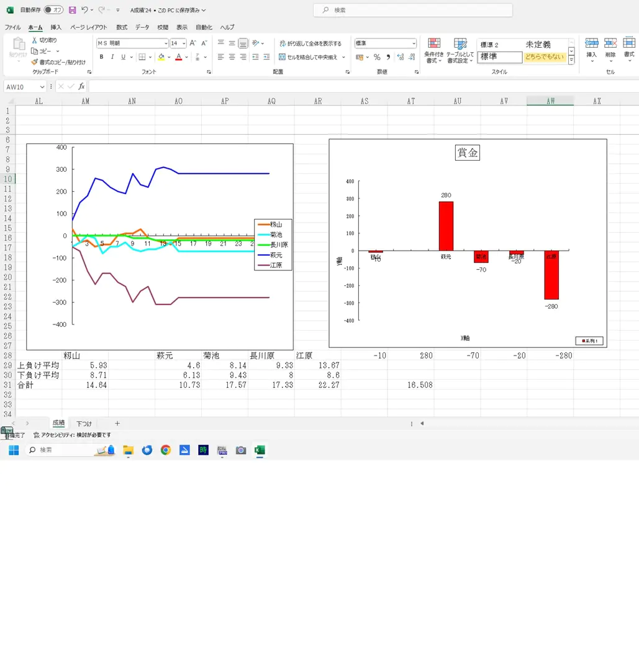
Task: Open 条件付き書式 (Conditional Formatting)
Action: (x=433, y=50)
